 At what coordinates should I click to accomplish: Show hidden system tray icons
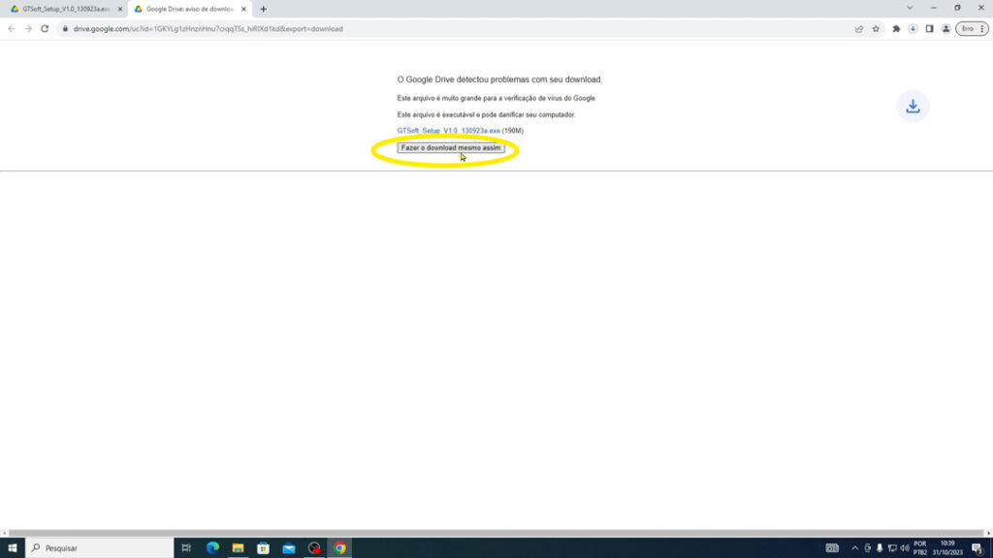coord(855,548)
